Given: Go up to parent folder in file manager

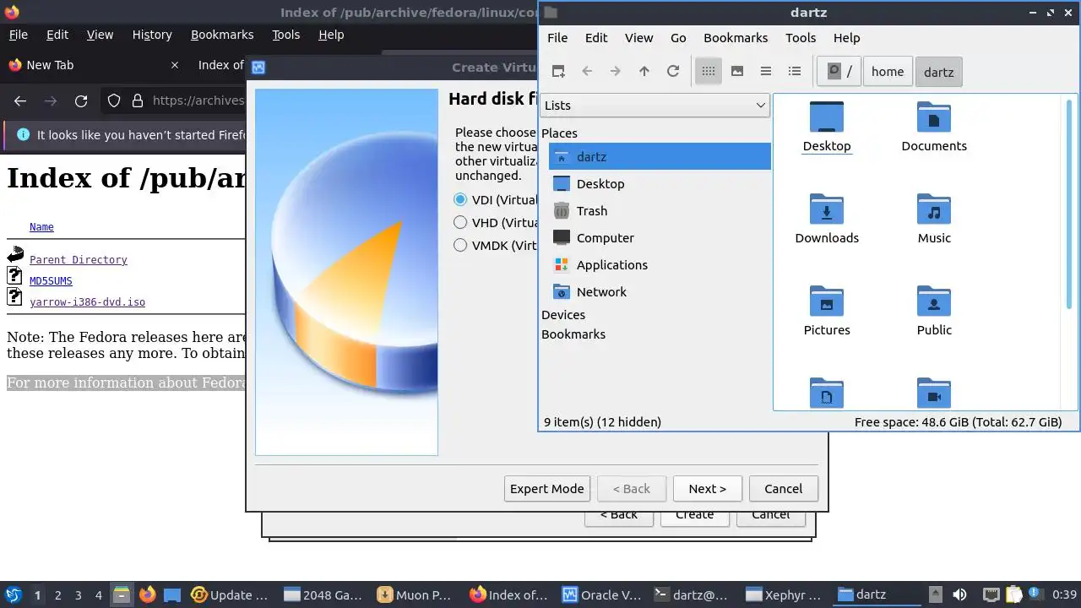Looking at the screenshot, I should coord(644,72).
